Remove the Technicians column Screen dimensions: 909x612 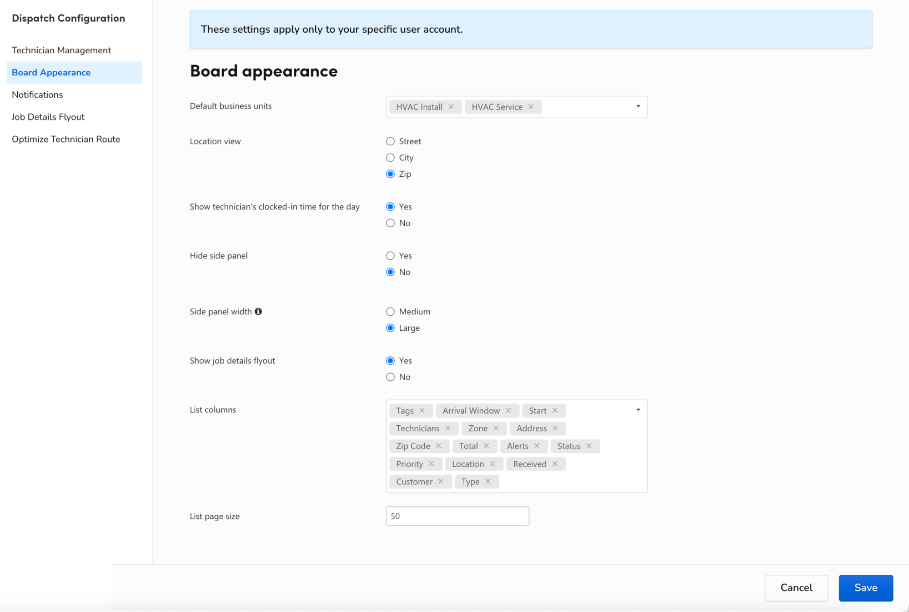coord(448,428)
